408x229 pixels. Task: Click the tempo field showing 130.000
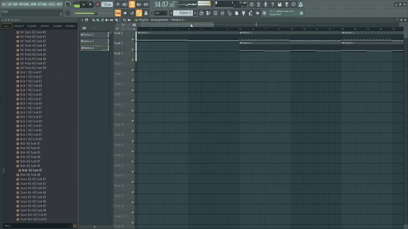pos(106,4)
